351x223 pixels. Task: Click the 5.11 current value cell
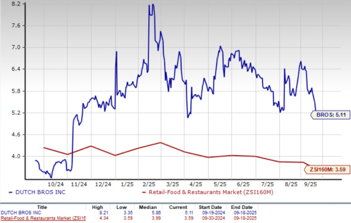coord(189,213)
